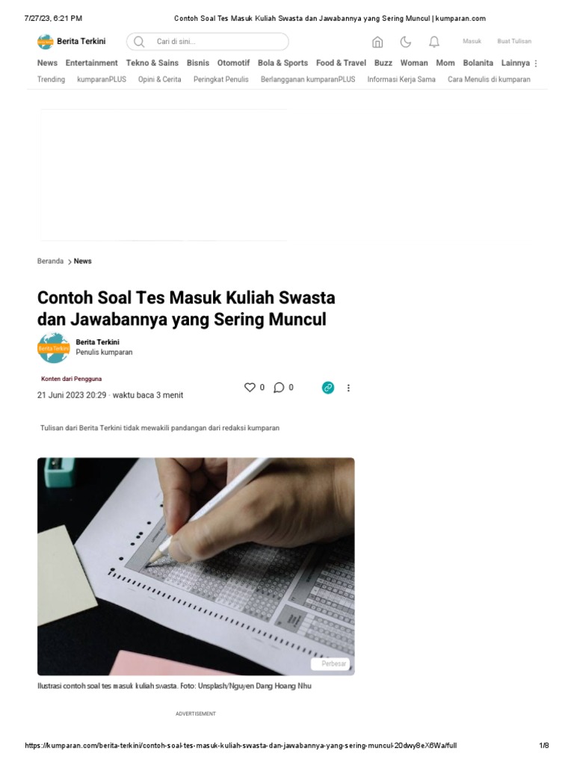Focus the Cari di sini search field
Image resolution: width=574 pixels, height=765 pixels.
[208, 42]
